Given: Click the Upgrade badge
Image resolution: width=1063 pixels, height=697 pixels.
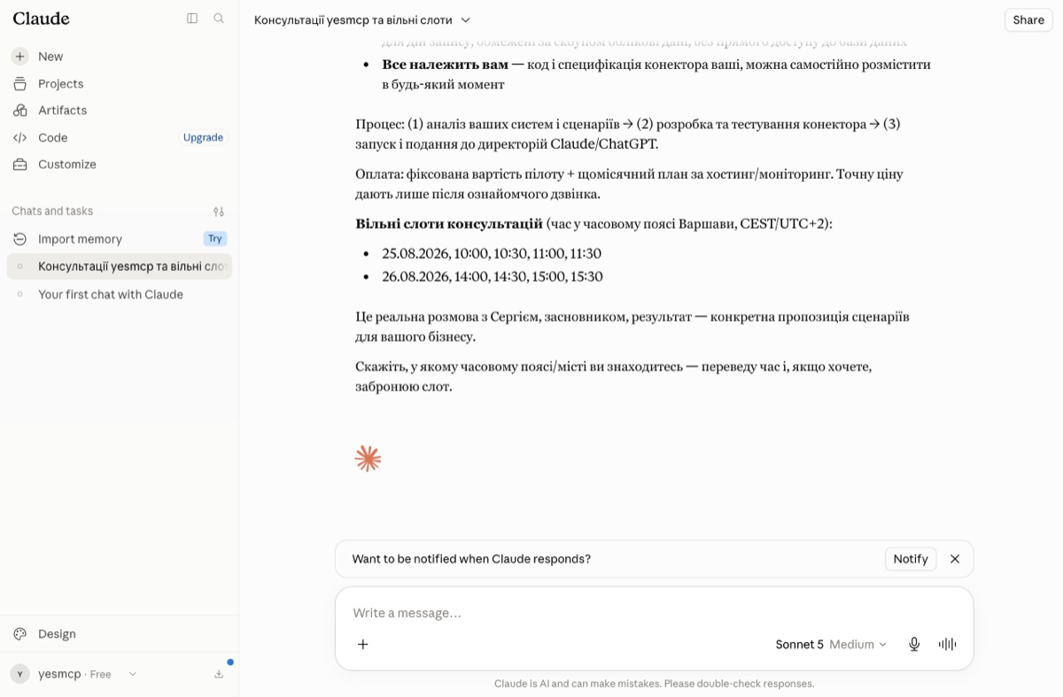Looking at the screenshot, I should pyautogui.click(x=203, y=137).
